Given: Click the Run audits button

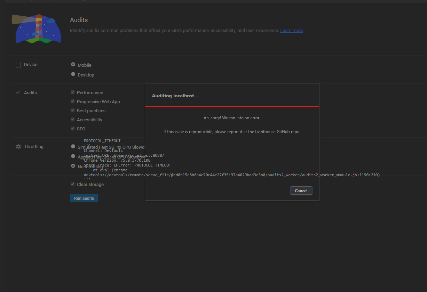Looking at the screenshot, I should (x=84, y=198).
